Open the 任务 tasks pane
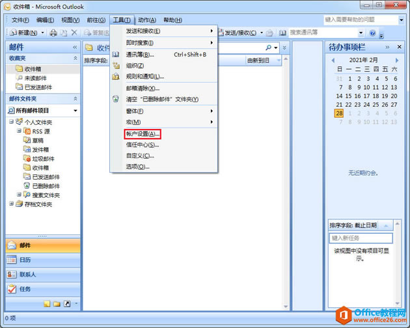This screenshot has width=410, height=328. [42, 289]
